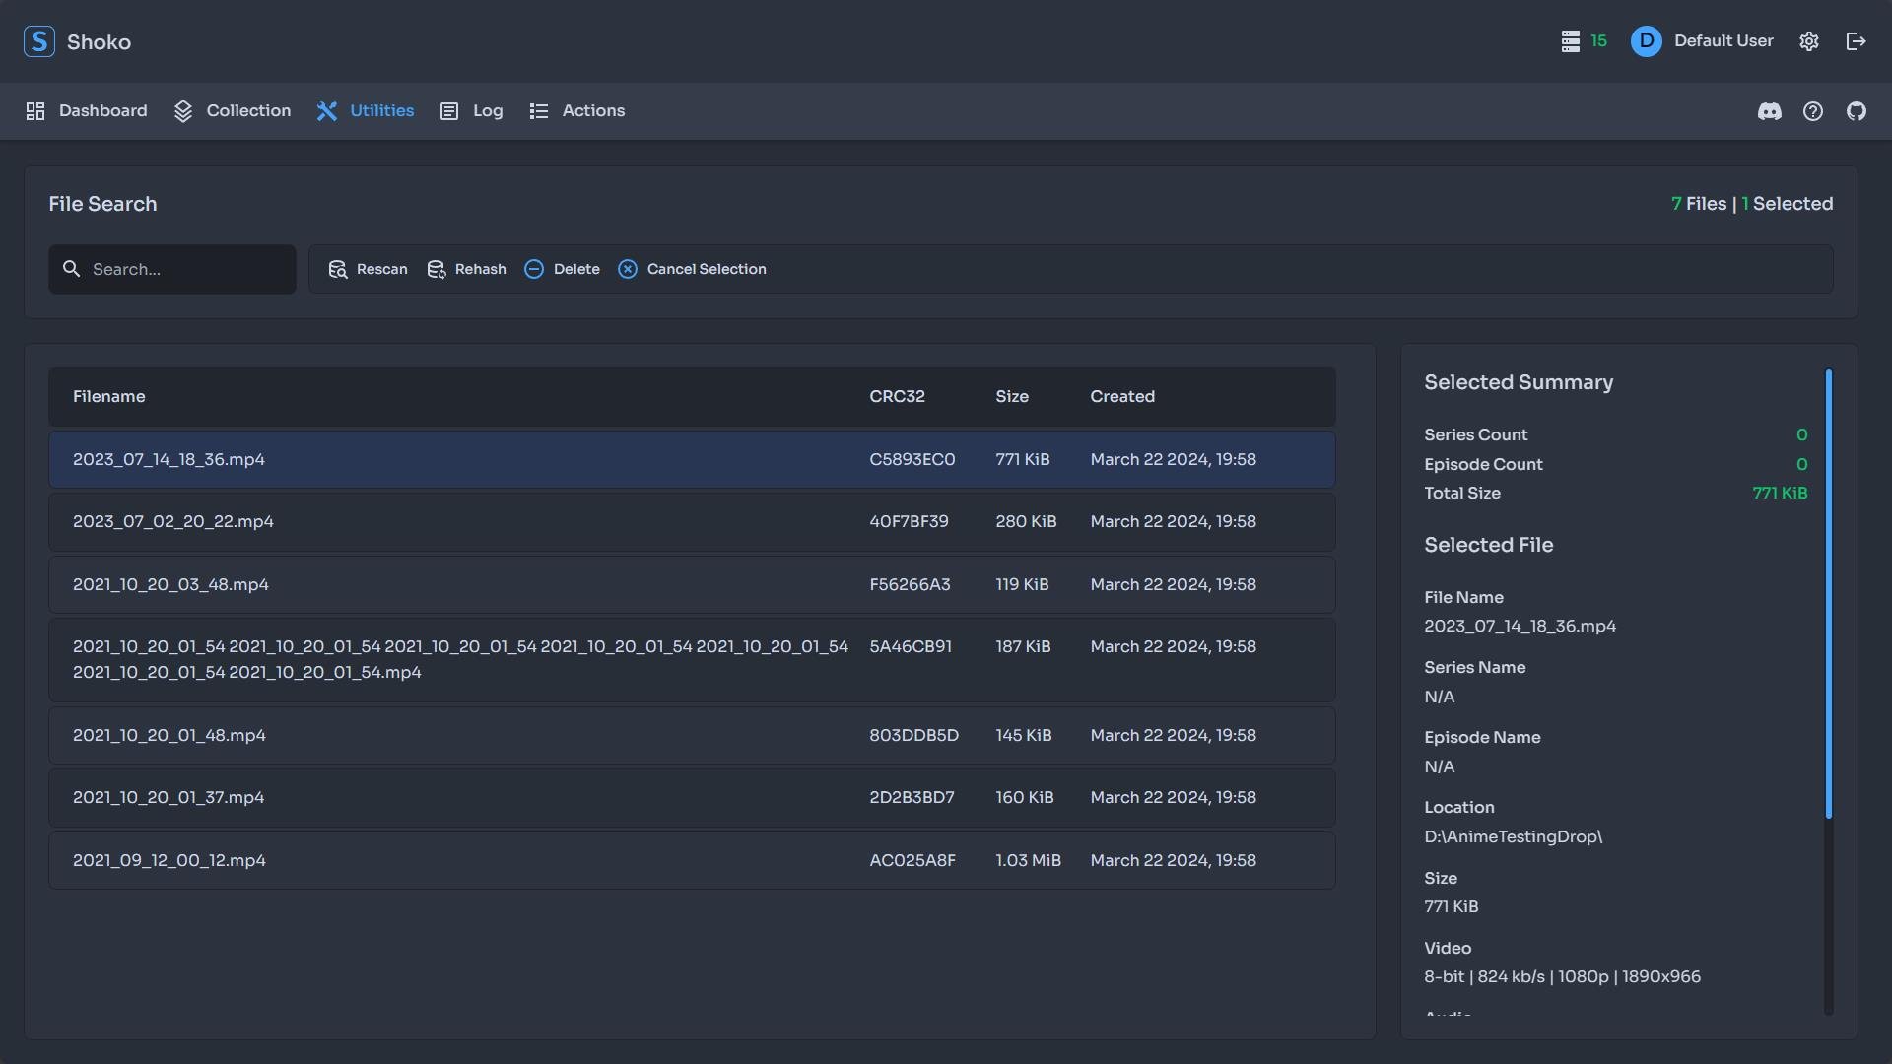Open the help question mark icon
Image resolution: width=1892 pixels, height=1064 pixels.
click(1813, 111)
